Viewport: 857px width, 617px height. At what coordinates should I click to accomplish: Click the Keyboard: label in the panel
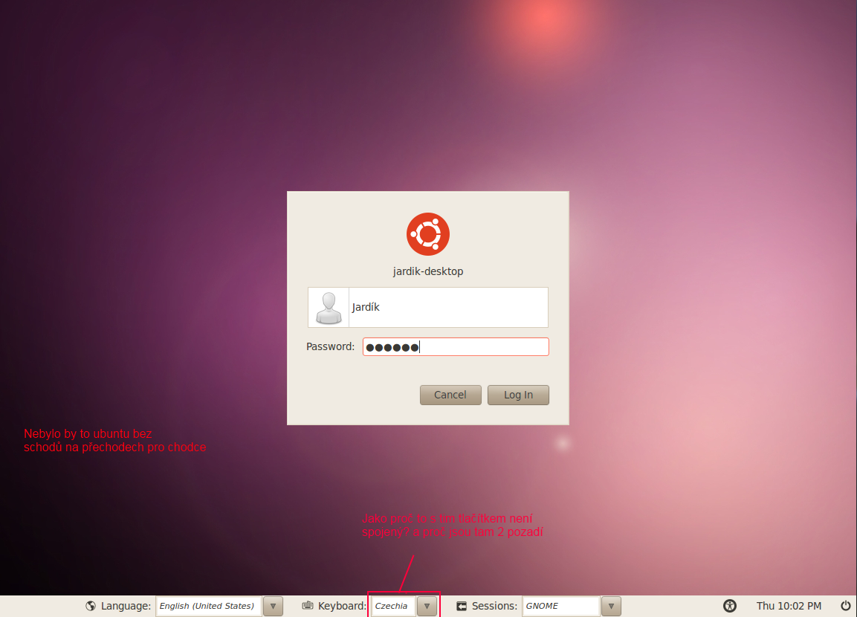click(342, 606)
